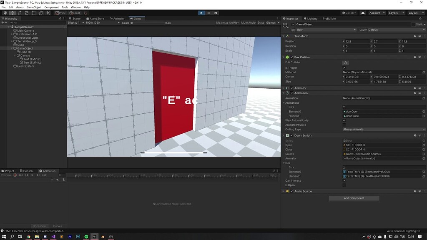
Task: Switch to the Console tab
Action: click(26, 170)
